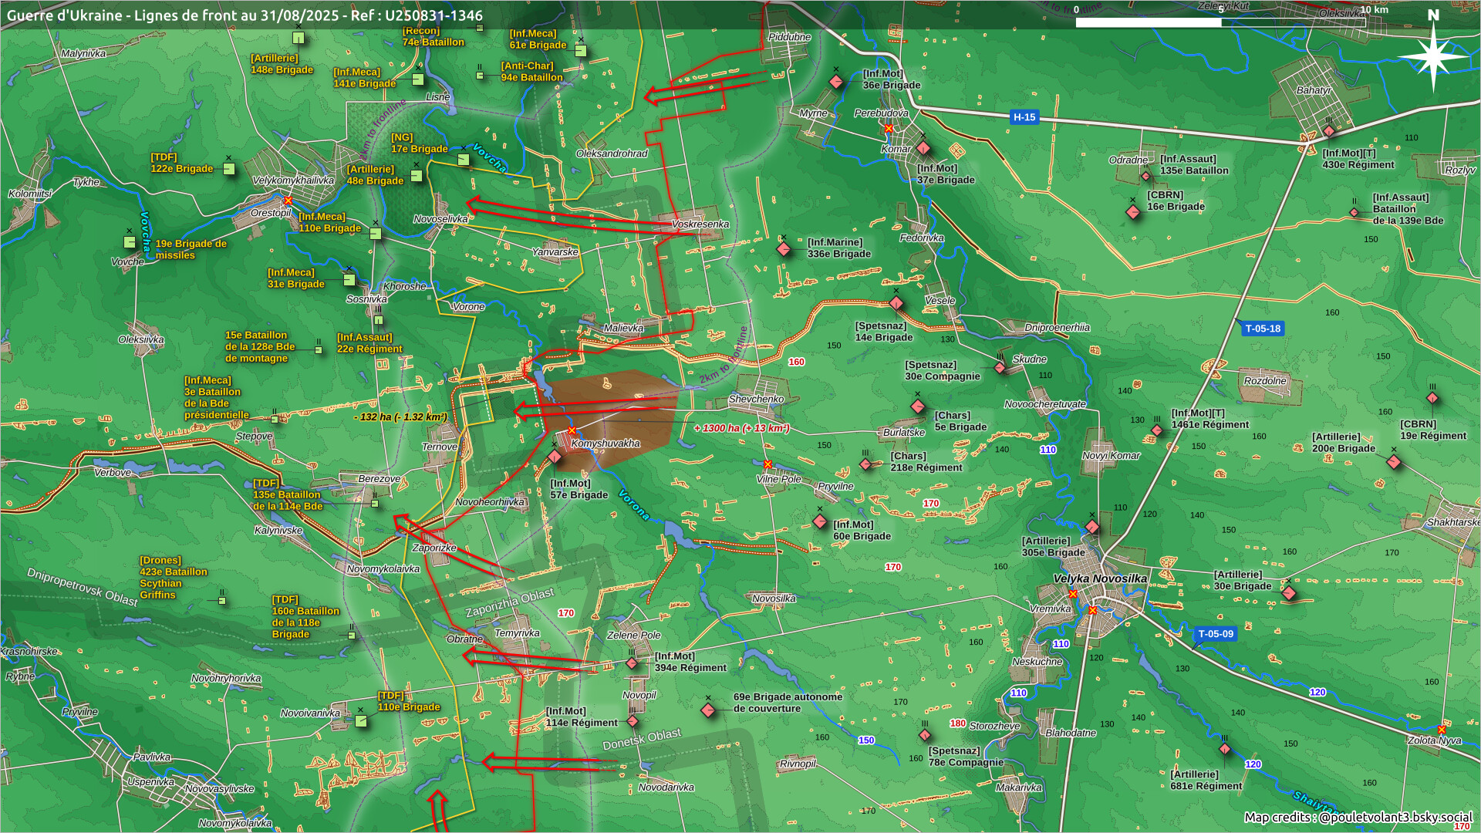Click the 17e Brigade NG green square icon
Screen dimensions: 1481x833
[x=463, y=160]
